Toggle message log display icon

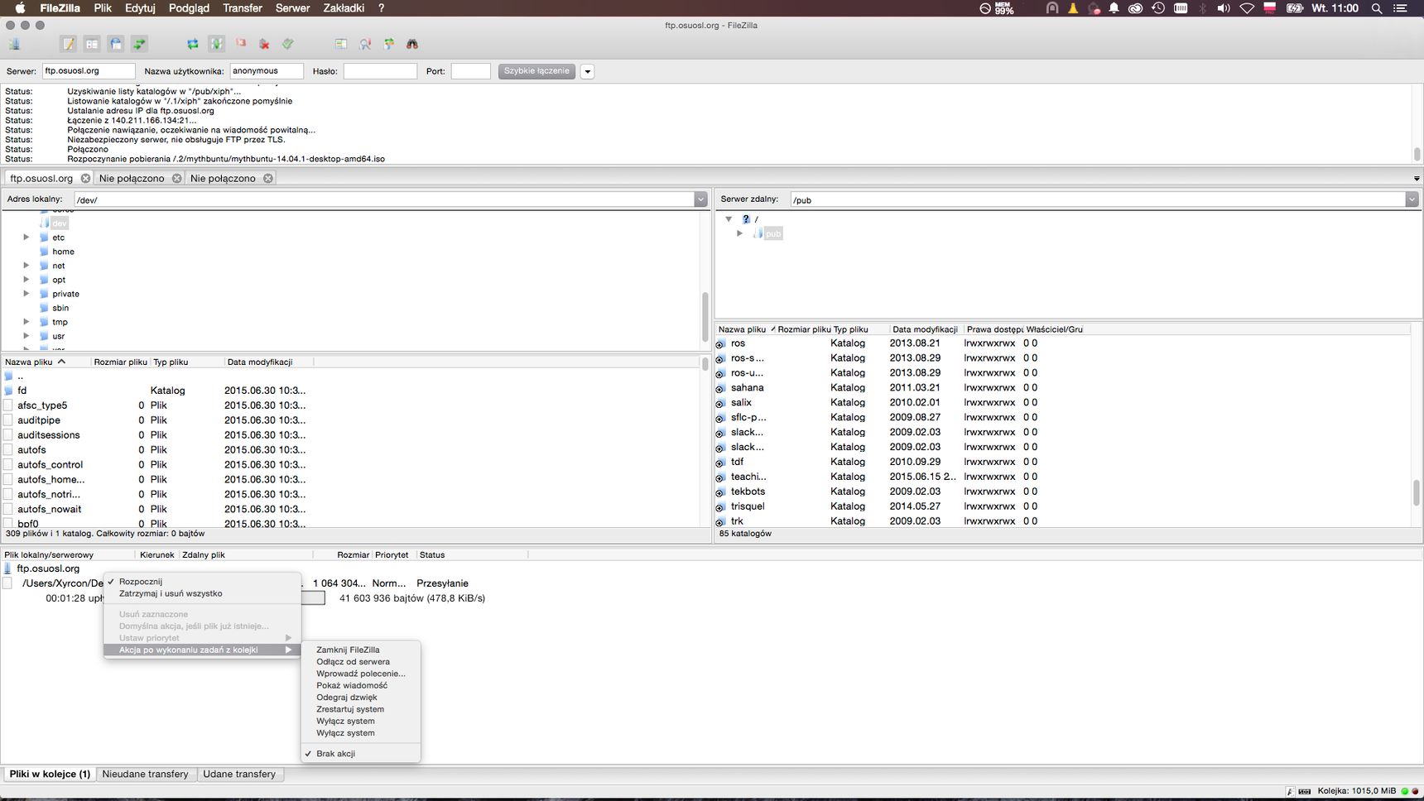tap(69, 44)
